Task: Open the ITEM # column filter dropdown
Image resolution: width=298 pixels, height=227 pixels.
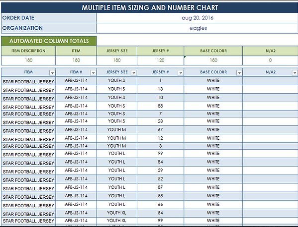Action: (93, 73)
